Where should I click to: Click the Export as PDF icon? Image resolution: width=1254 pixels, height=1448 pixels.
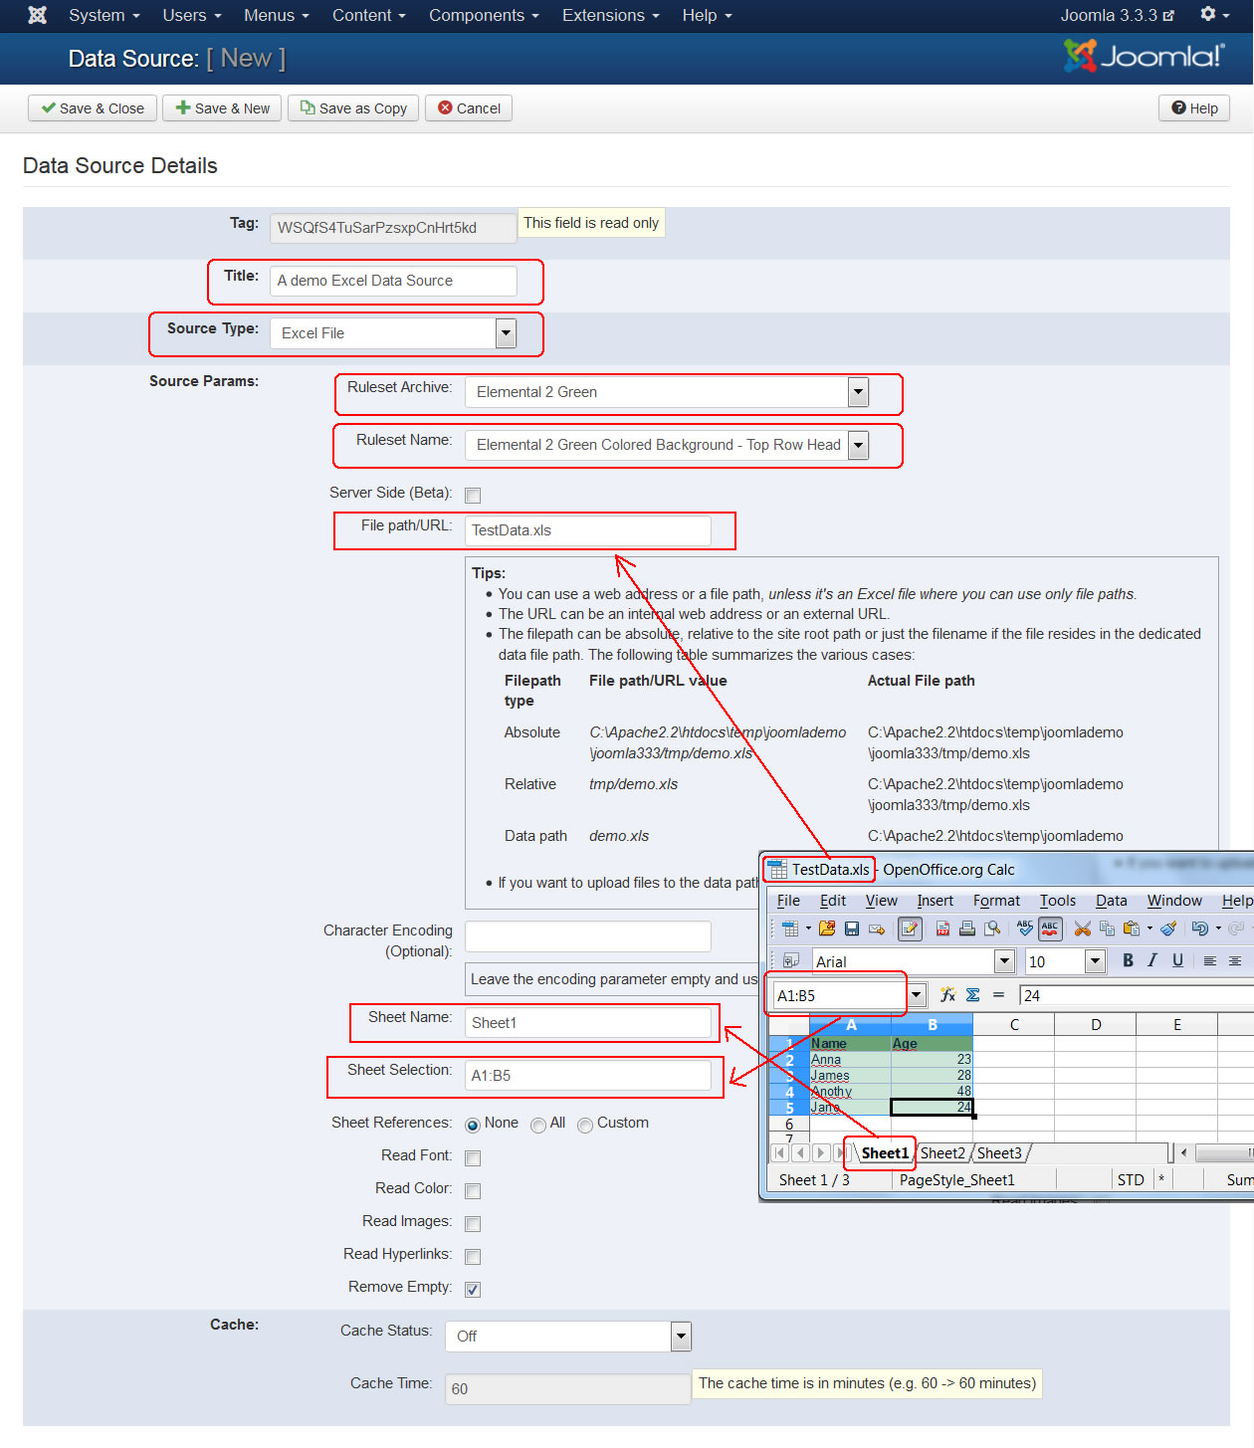[941, 929]
